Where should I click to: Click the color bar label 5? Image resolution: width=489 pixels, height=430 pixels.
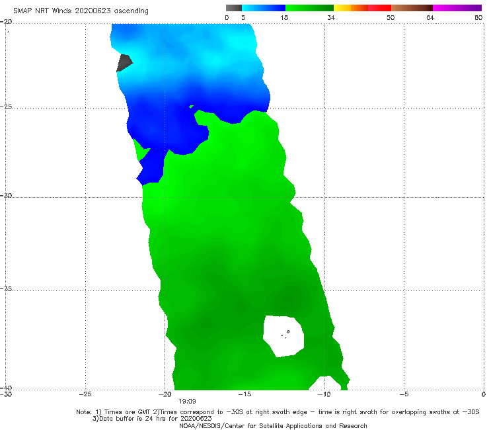(243, 17)
